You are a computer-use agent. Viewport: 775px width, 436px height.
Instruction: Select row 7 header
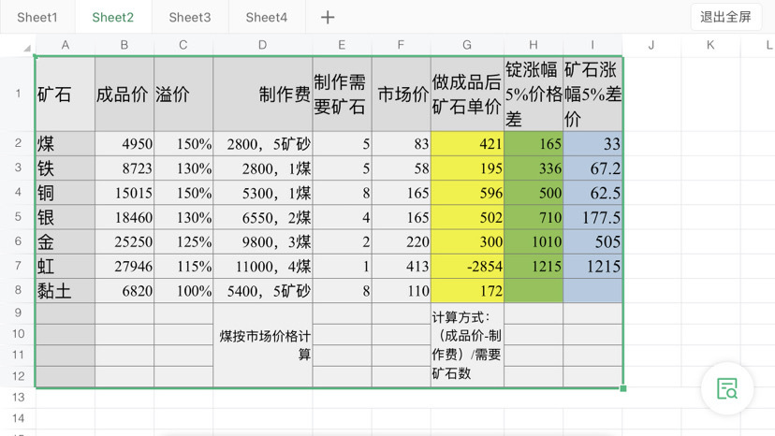[18, 266]
